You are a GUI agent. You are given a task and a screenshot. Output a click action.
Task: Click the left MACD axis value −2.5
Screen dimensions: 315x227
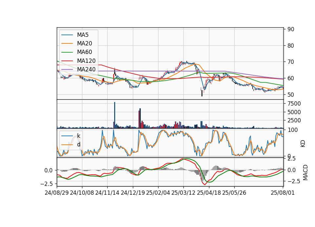click(46, 184)
